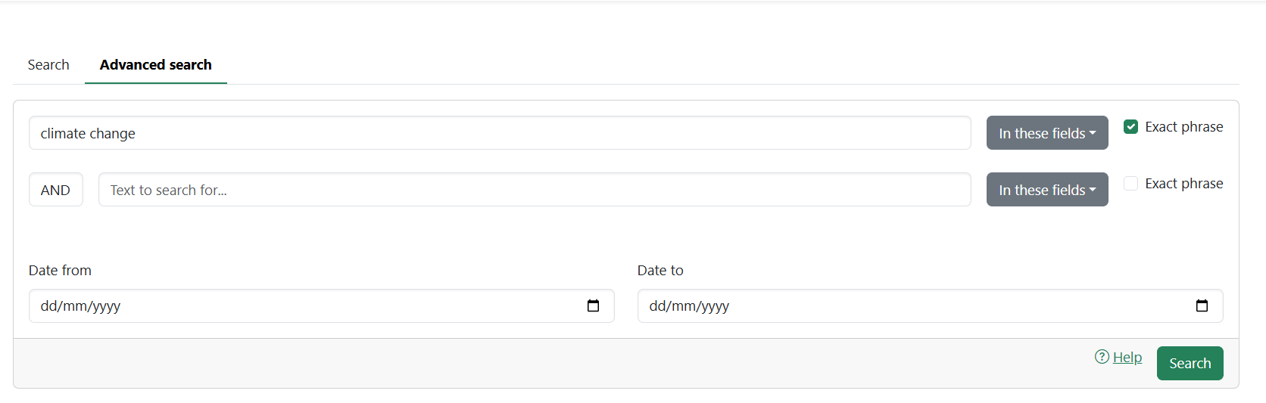1266x403 pixels.
Task: Uncheck Exact phrase for climate change row
Action: [1130, 127]
